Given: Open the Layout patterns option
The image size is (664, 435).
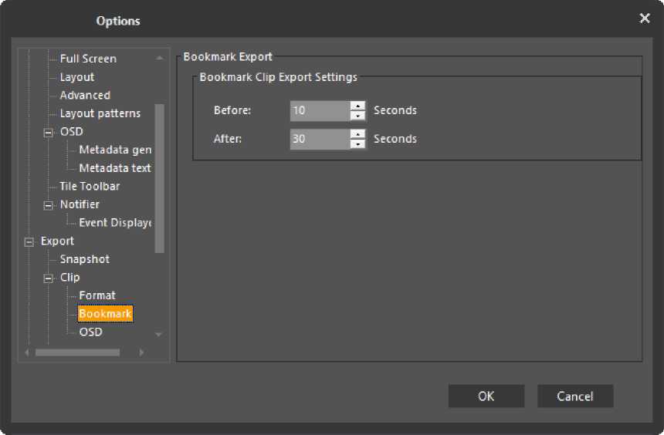Looking at the screenshot, I should click(x=100, y=113).
